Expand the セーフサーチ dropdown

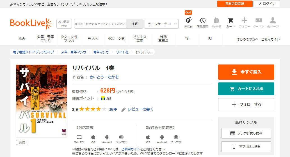(161, 24)
